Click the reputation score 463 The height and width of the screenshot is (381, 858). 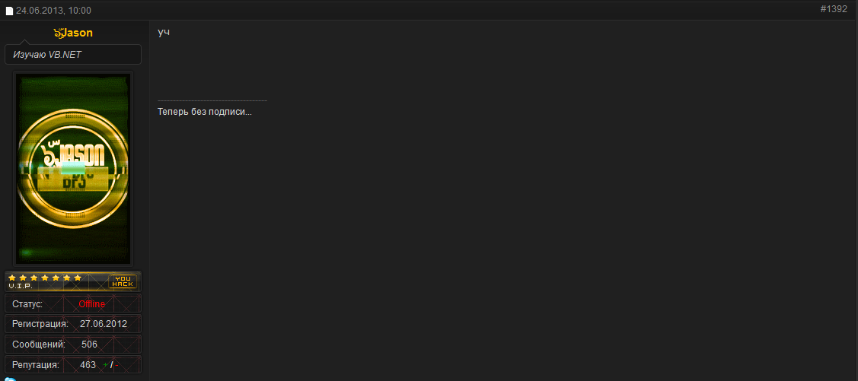tap(88, 365)
